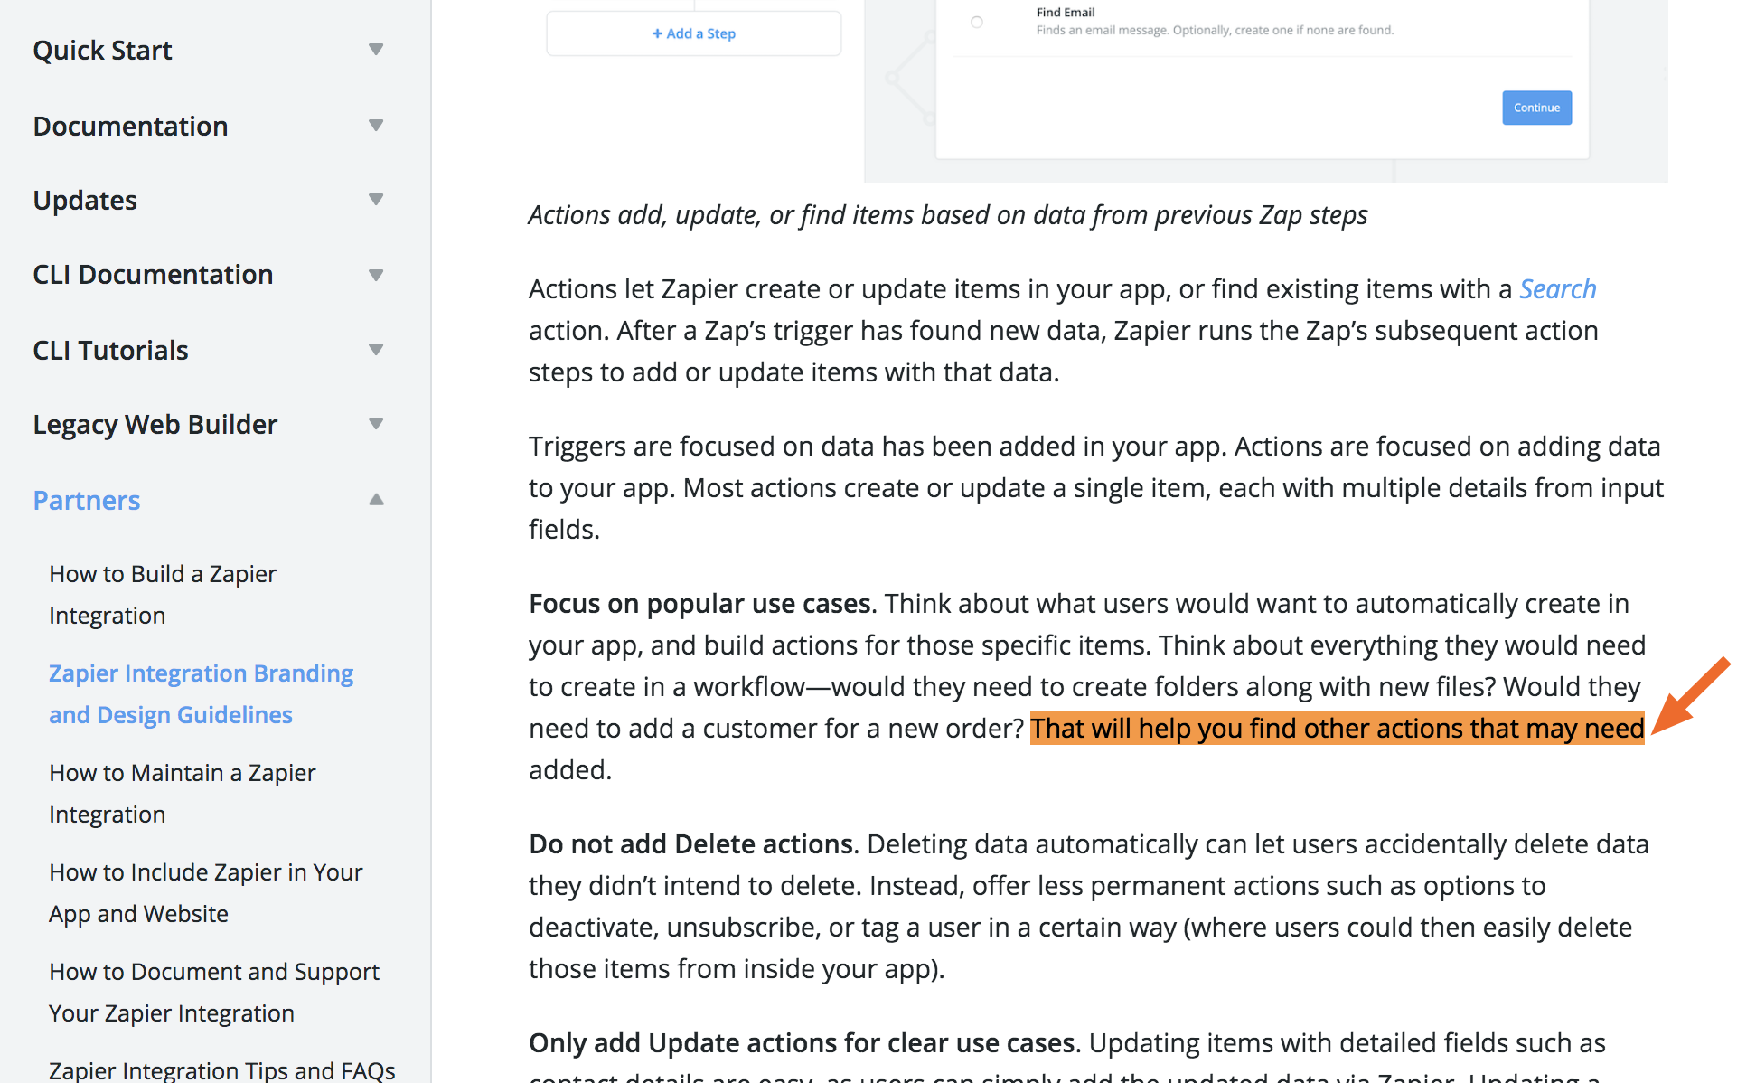Collapse the Partners section arrow

point(376,500)
